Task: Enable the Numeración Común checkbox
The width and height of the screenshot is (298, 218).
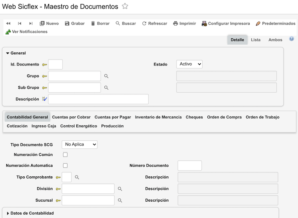Action: pos(66,154)
